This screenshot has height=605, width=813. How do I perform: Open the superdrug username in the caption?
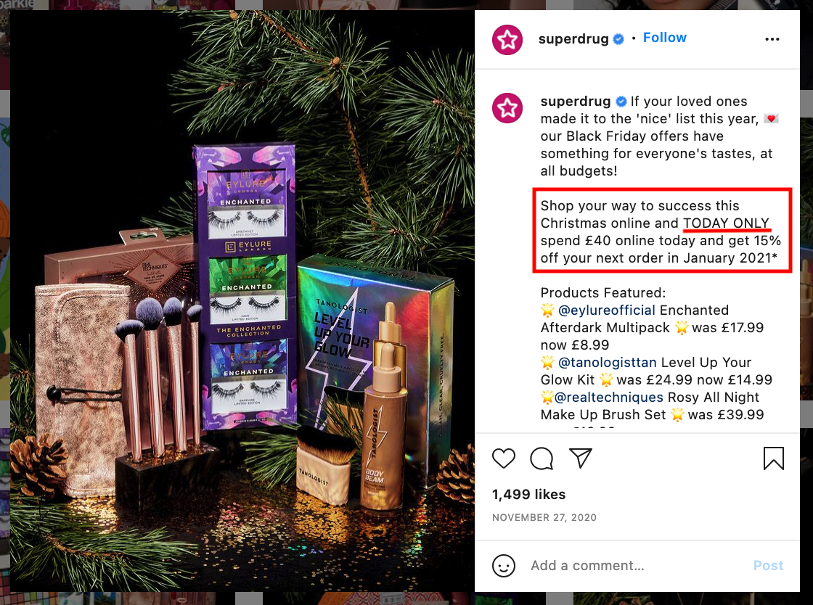[576, 101]
